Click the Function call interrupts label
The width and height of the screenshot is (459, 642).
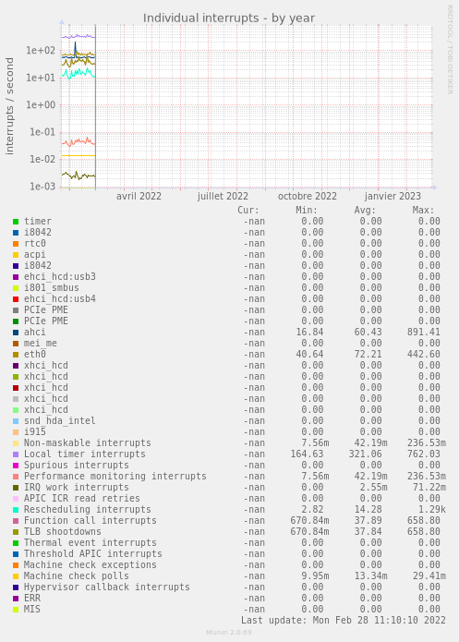click(x=91, y=520)
